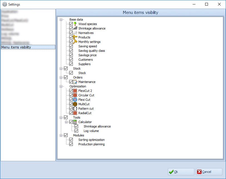The image size is (226, 179).
Task: Click the Normatives icon
Action: point(75,33)
